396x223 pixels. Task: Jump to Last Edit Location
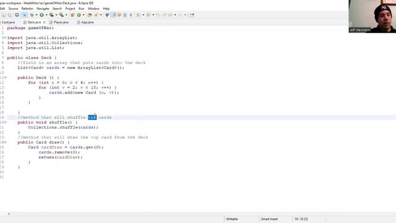point(158,15)
